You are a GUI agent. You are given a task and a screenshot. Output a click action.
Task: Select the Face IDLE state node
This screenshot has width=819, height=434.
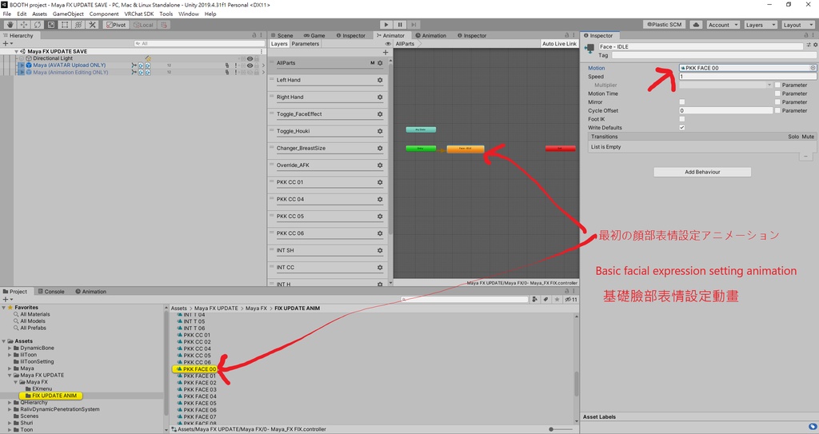pyautogui.click(x=465, y=149)
